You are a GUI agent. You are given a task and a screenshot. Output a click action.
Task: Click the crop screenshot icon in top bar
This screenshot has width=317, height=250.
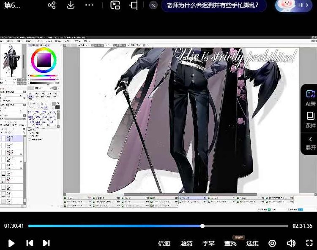134,5
